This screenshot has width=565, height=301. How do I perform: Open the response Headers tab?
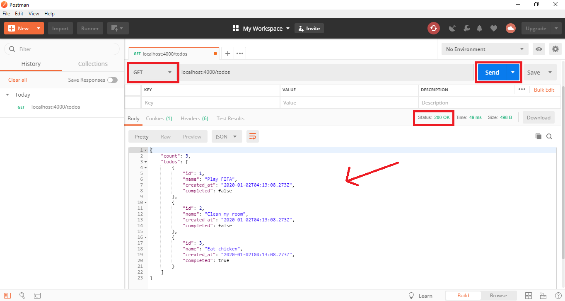[x=194, y=118]
